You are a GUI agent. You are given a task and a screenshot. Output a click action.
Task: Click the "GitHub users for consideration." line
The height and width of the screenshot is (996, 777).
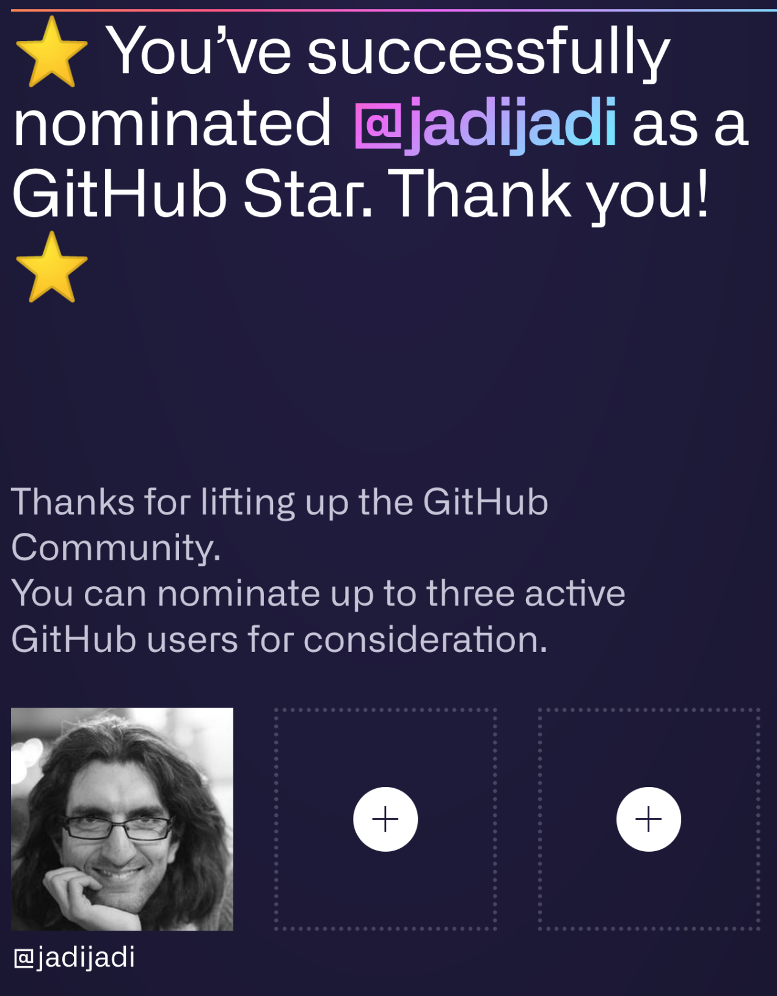coord(279,640)
